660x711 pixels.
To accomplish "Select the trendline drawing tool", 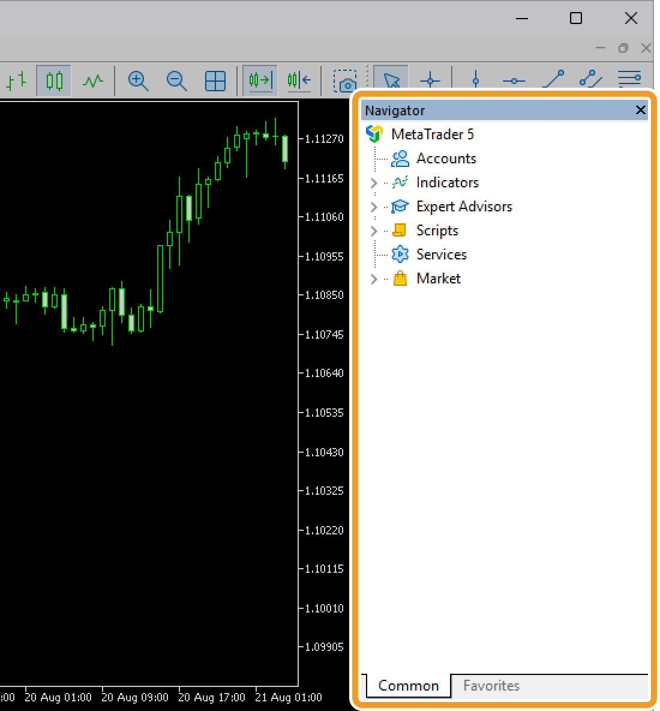I will pyautogui.click(x=553, y=79).
